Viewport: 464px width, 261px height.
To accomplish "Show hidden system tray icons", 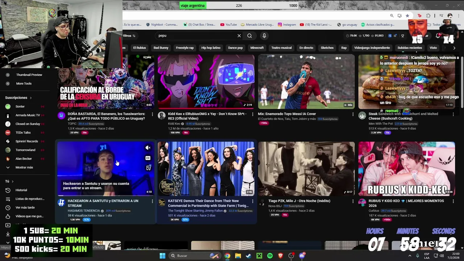I will 410,256.
